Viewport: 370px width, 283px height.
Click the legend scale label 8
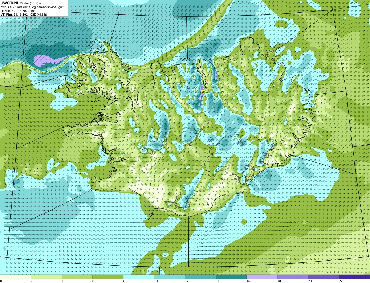(x=124, y=281)
